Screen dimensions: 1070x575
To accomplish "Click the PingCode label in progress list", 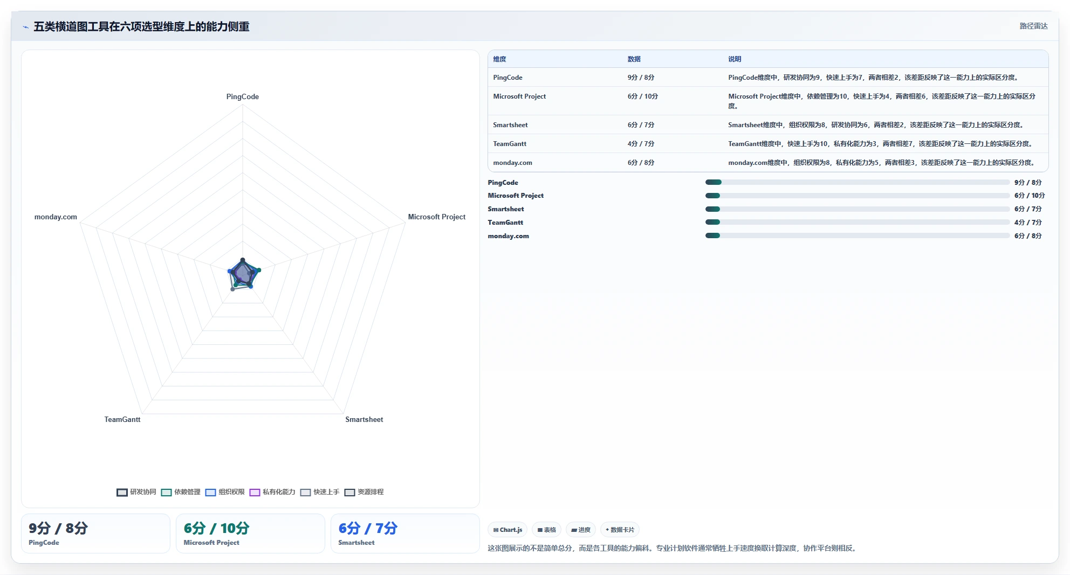I will (503, 183).
